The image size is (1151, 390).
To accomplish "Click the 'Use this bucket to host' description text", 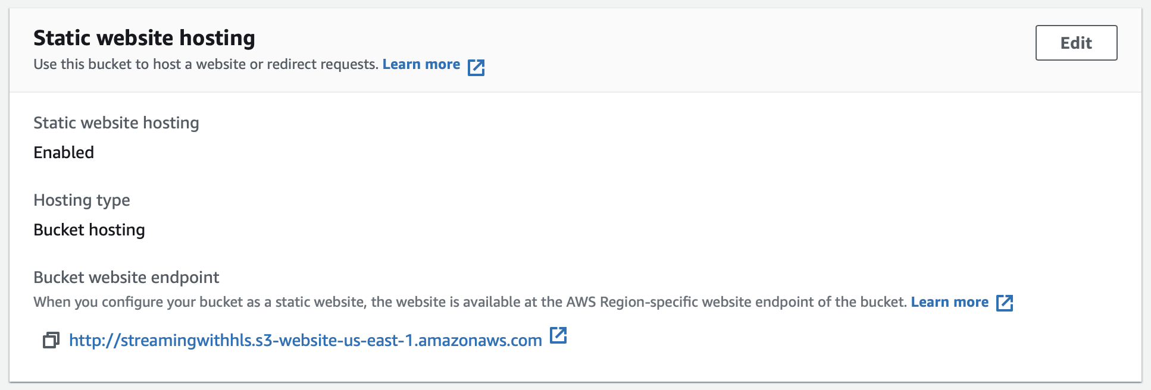I will pos(206,64).
